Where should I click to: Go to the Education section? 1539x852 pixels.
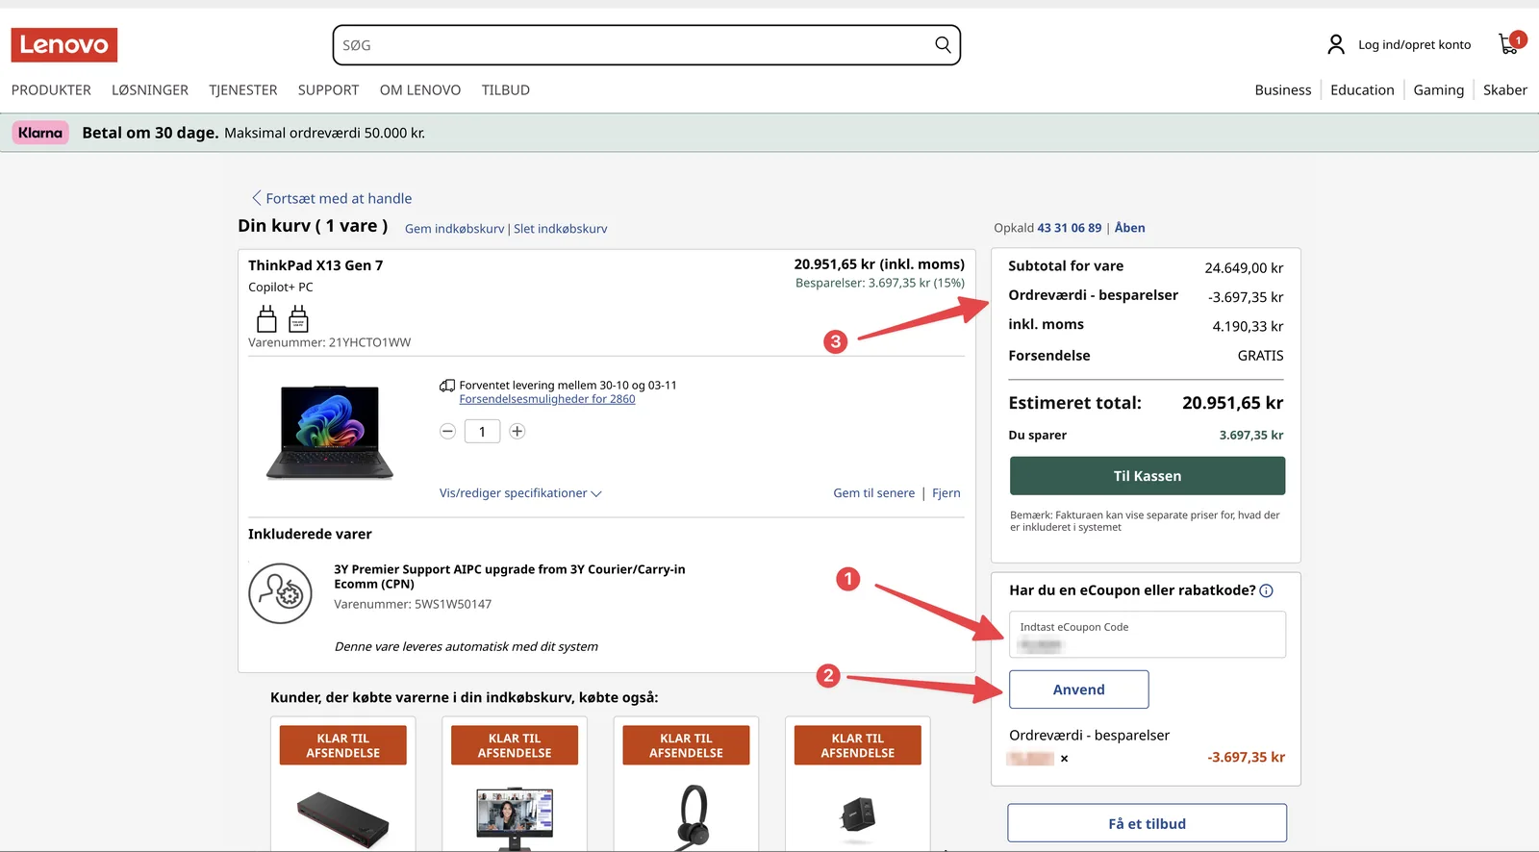[x=1362, y=90]
